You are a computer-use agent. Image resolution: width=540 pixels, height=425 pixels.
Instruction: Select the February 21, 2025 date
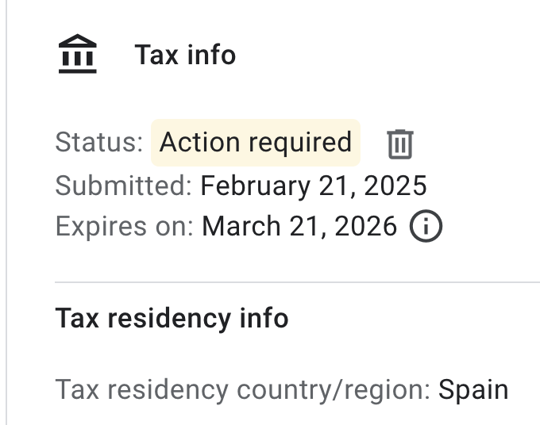click(314, 186)
